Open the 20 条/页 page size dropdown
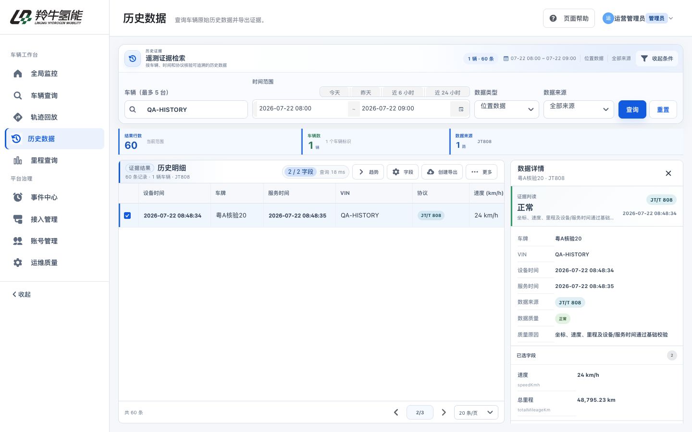Viewport: 692px width, 432px height. [x=476, y=412]
